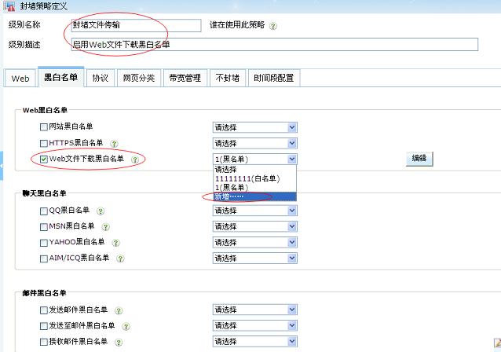Click the 级别描述 text field

[x=273, y=44]
